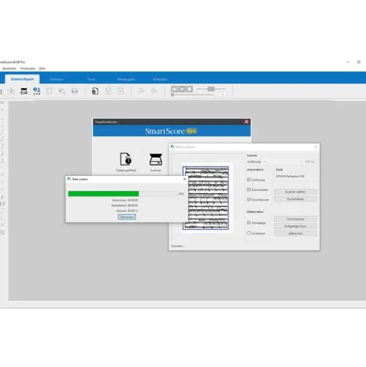Close the Hauptfunktionen window with red X
The height and width of the screenshot is (367, 366).
pos(246,122)
